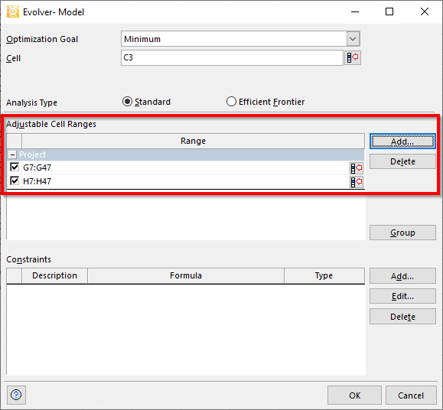The height and width of the screenshot is (410, 443).
Task: Click the cell selector icon beside C3
Action: coord(352,58)
